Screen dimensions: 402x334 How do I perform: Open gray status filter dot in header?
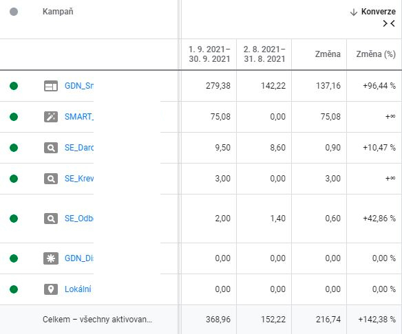point(14,12)
